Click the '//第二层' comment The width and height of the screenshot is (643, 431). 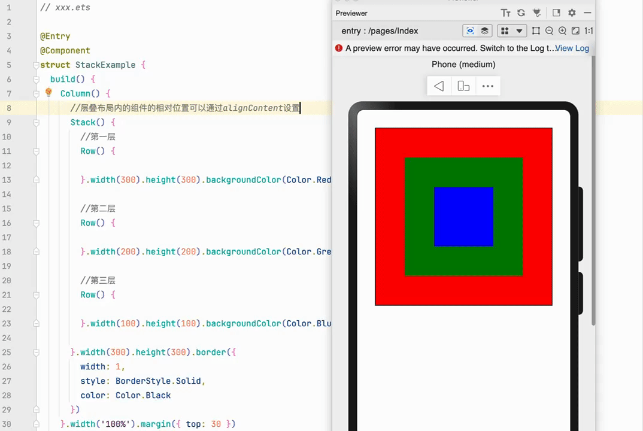point(98,209)
